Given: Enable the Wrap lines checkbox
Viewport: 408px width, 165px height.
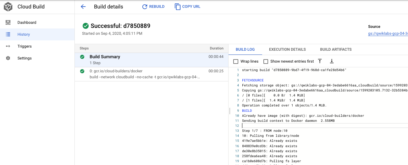Looking at the screenshot, I should coord(236,61).
